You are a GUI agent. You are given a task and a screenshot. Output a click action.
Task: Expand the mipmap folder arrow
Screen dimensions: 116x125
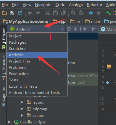(x=22, y=109)
